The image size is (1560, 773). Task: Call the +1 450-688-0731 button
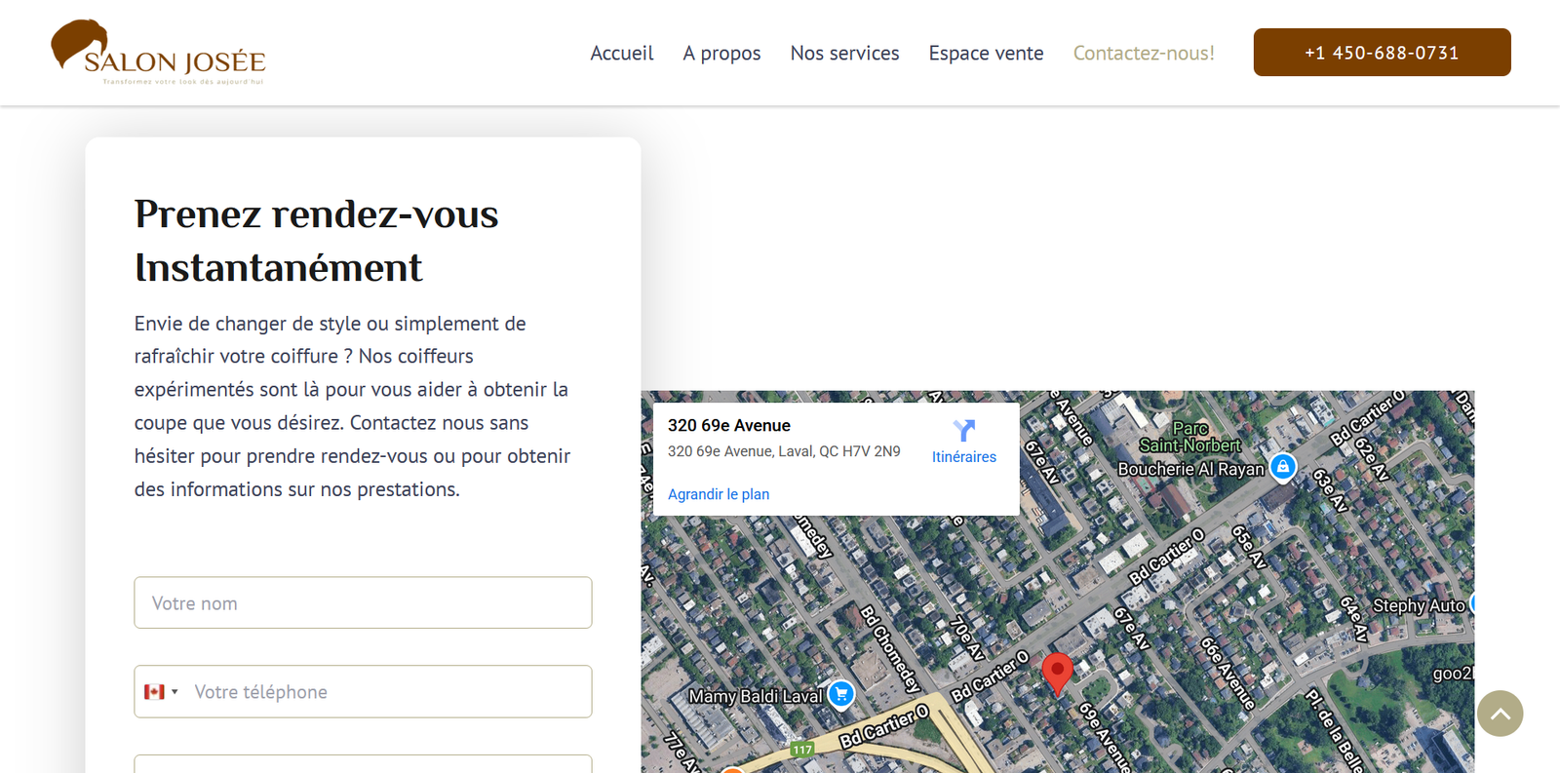pos(1382,53)
